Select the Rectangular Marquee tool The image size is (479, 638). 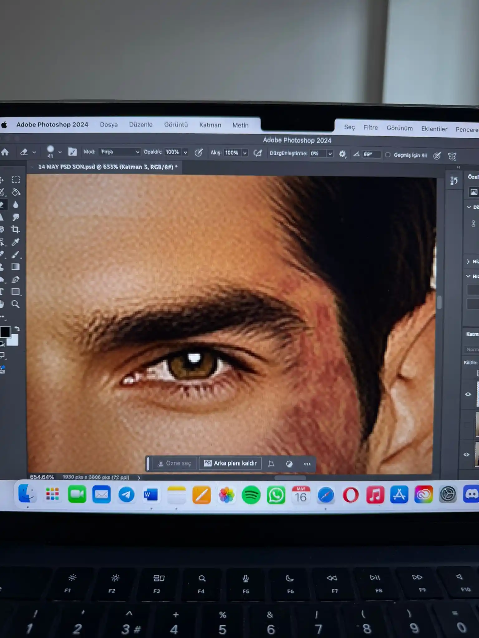tap(16, 180)
